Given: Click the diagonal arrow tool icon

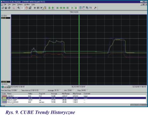Looking at the screenshot, I should click(95, 8).
